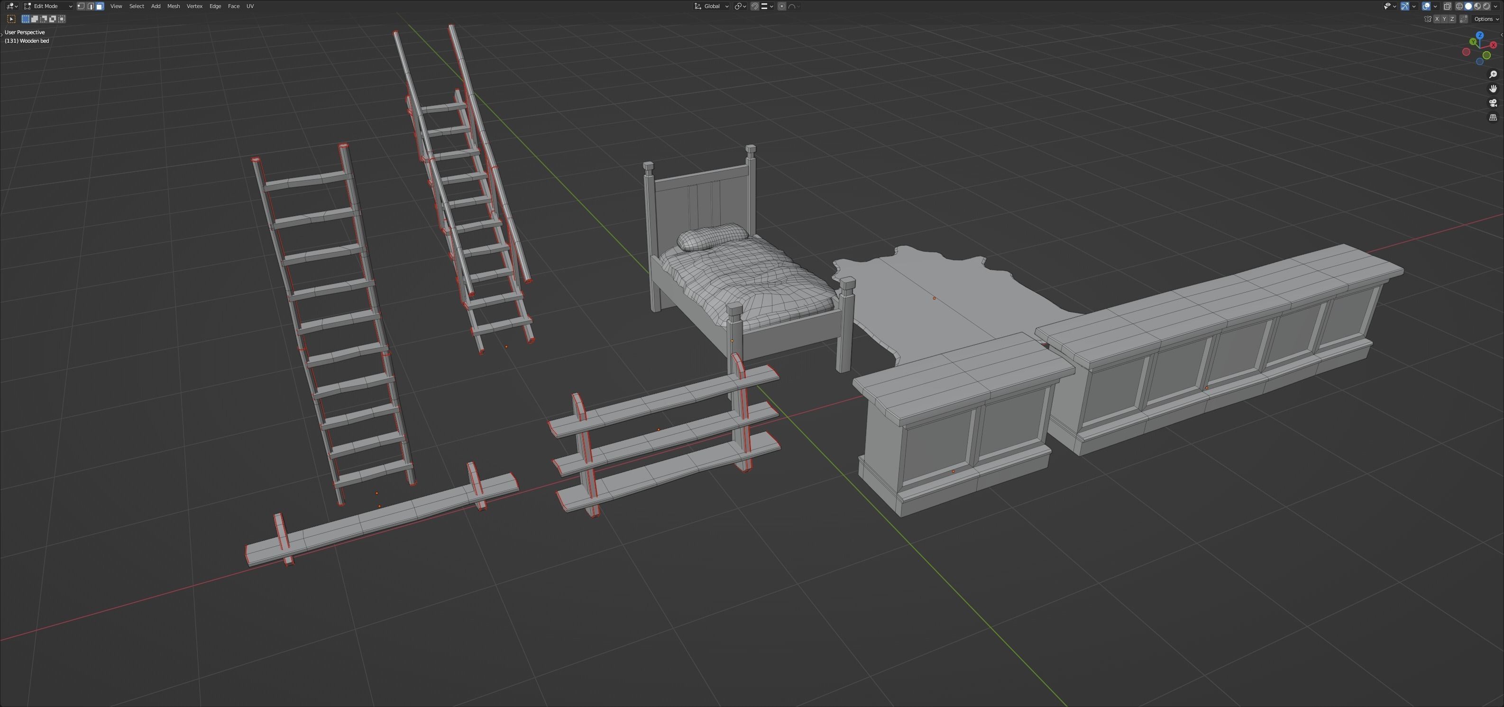
Task: Open the Add menu
Action: pyautogui.click(x=156, y=6)
